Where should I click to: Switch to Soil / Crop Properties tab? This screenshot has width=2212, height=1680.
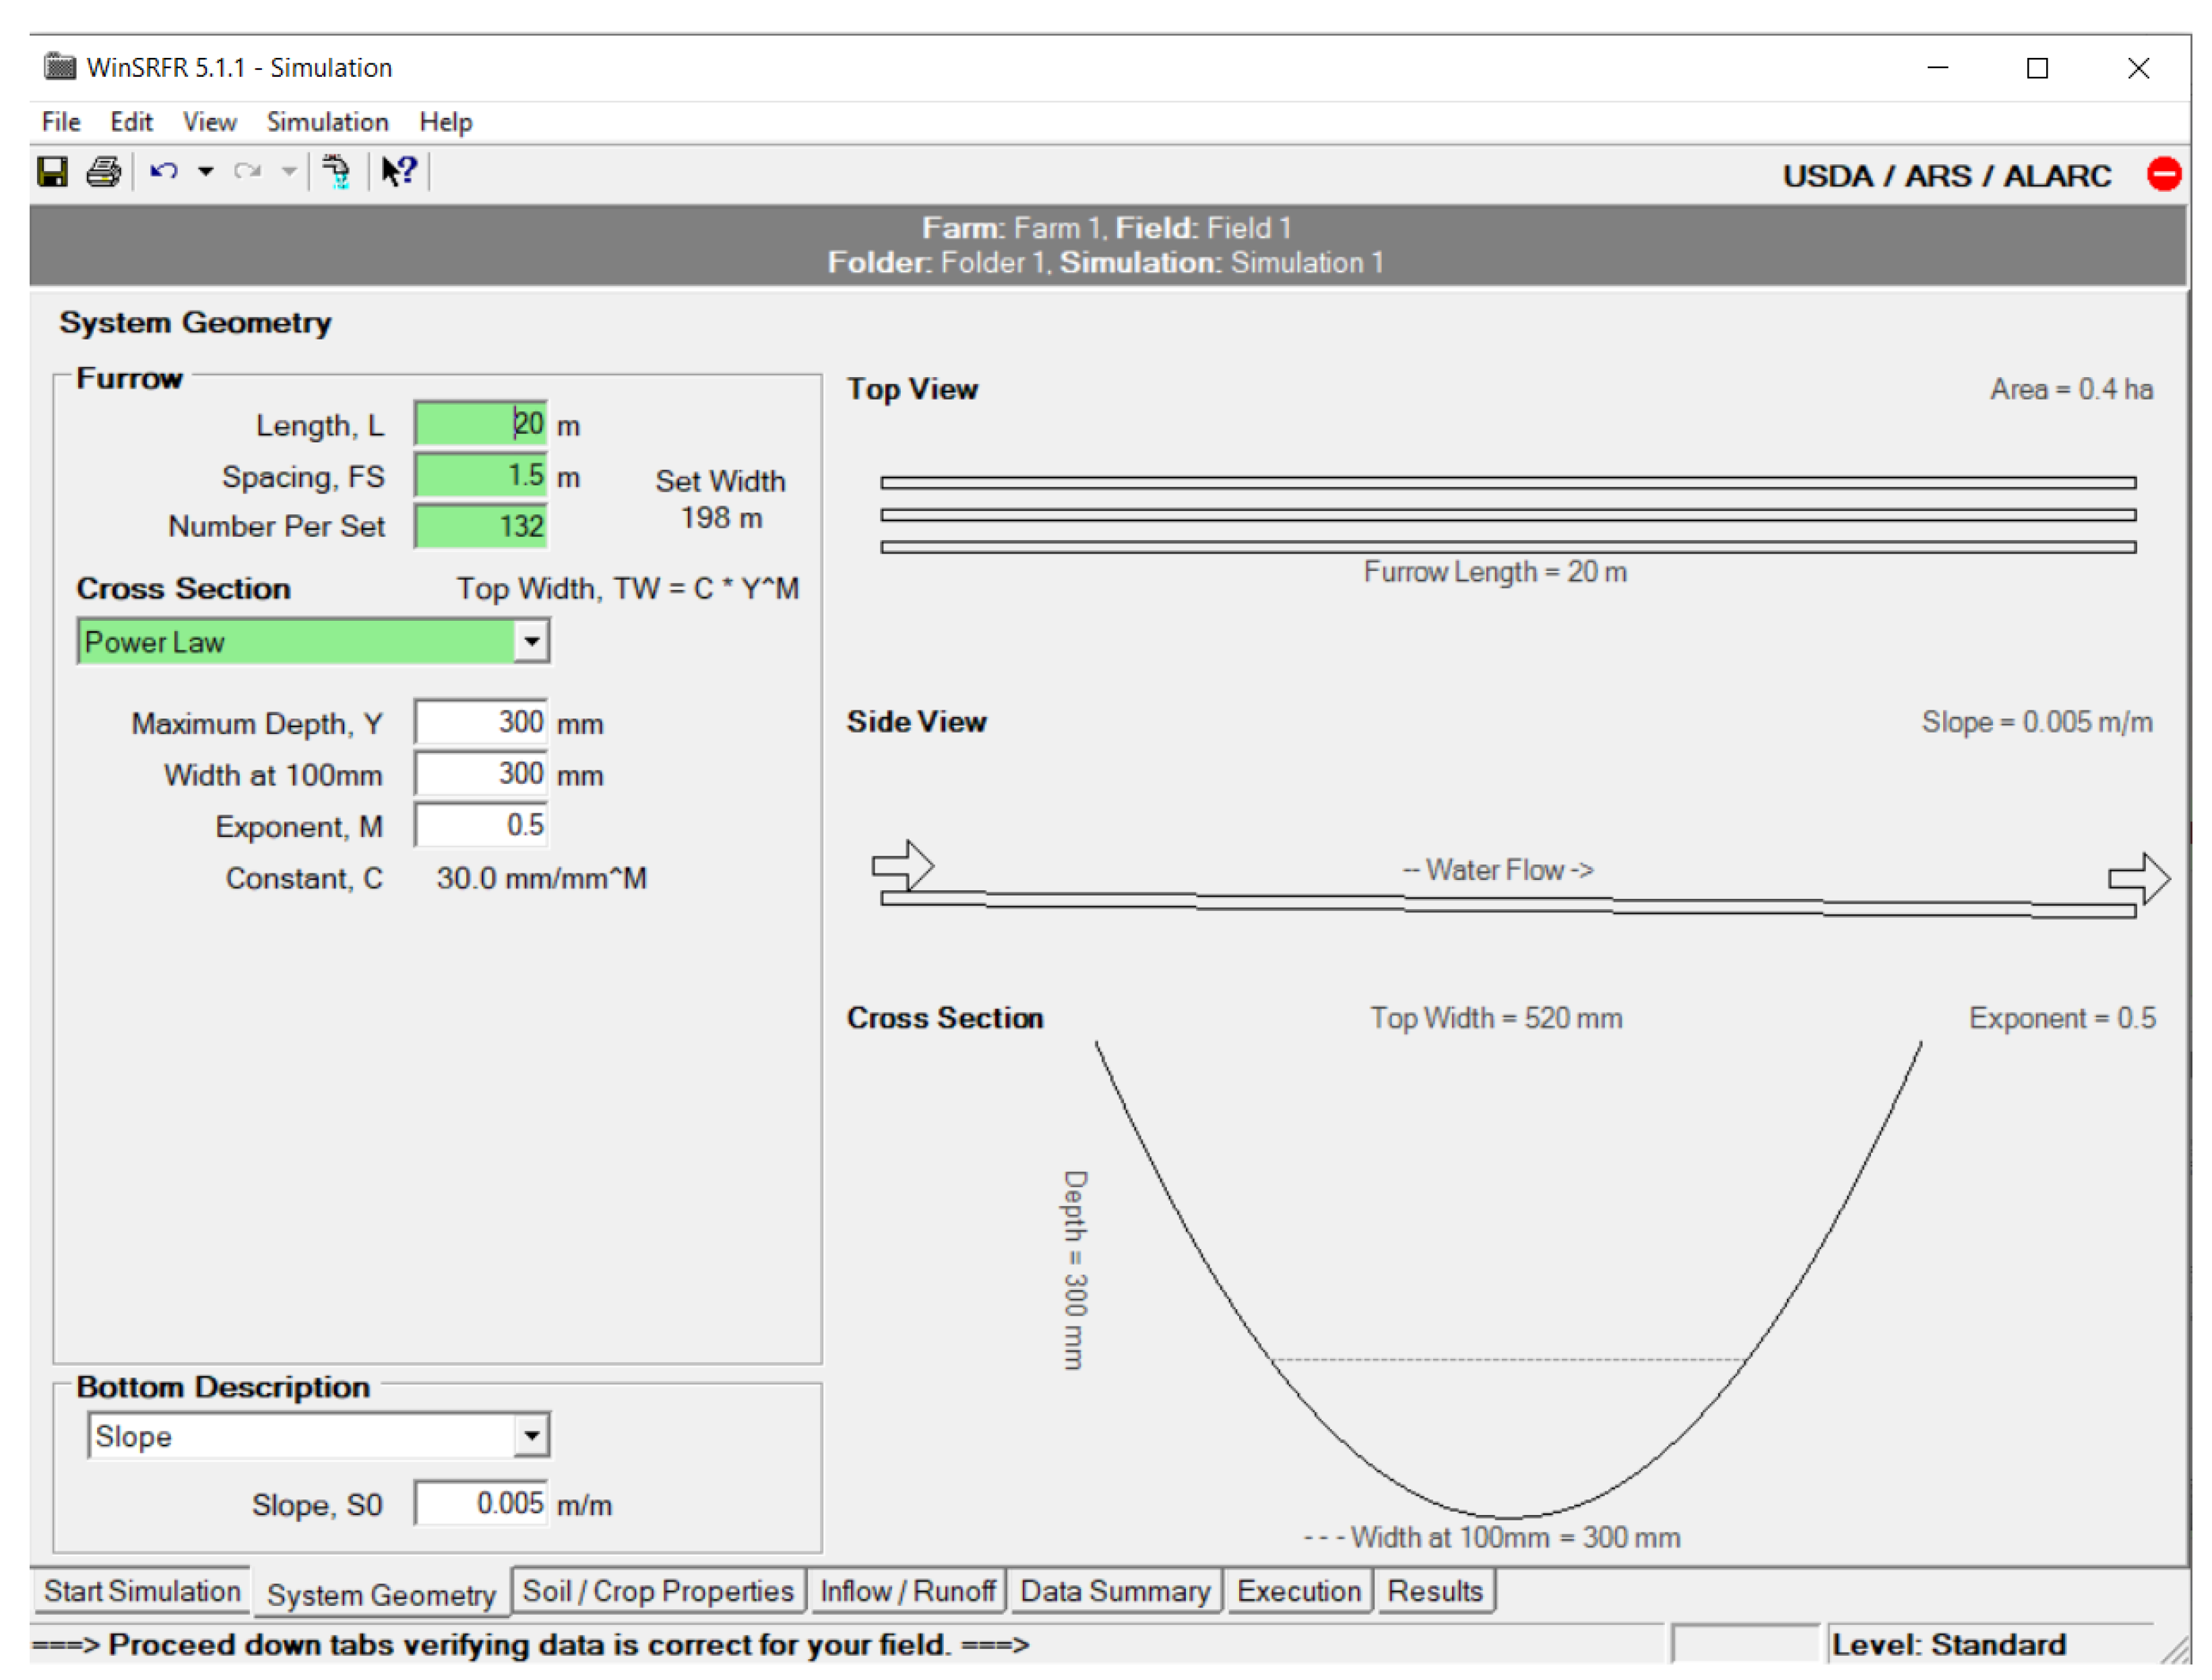point(658,1591)
